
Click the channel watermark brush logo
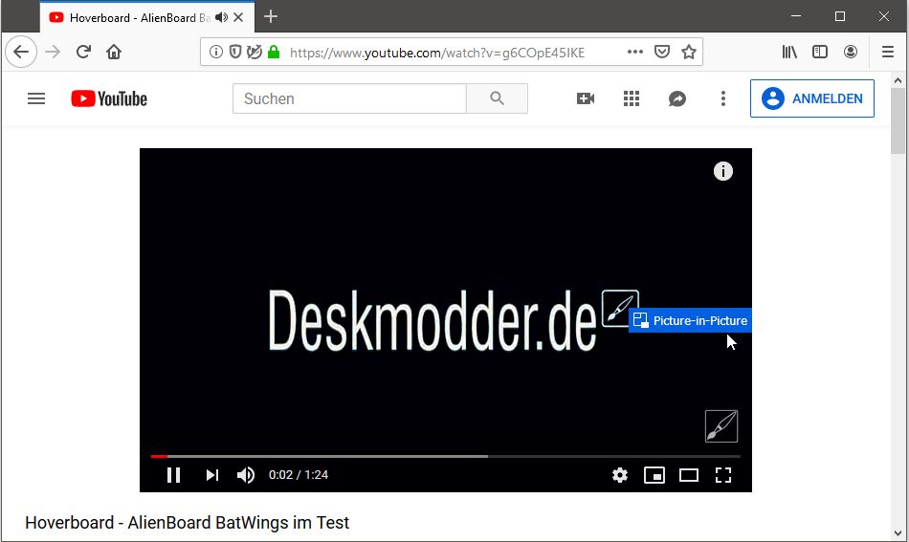click(721, 426)
